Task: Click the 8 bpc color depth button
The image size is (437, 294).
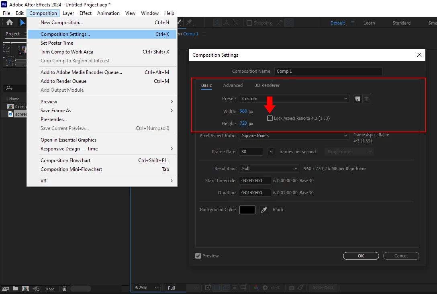Action: pyautogui.click(x=50, y=289)
